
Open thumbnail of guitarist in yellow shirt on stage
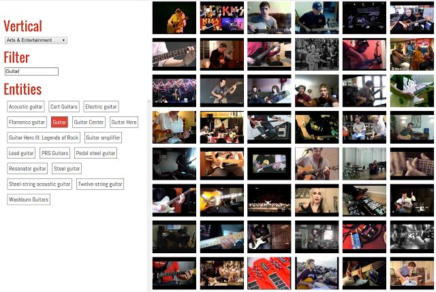[174, 18]
